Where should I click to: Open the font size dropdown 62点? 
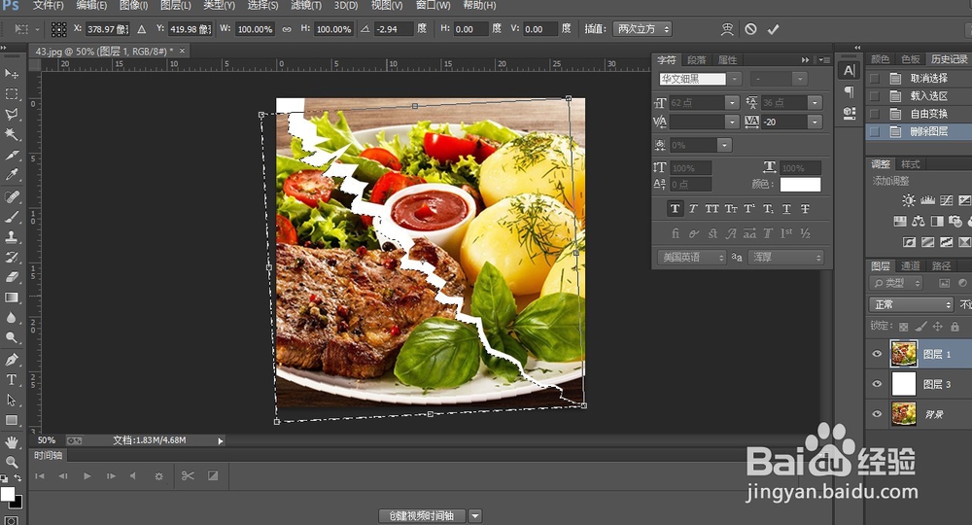(732, 103)
